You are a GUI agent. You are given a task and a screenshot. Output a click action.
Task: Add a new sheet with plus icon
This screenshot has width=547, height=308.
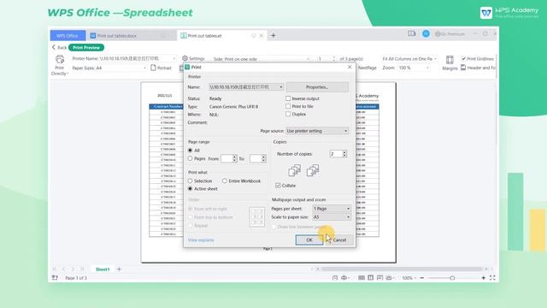tap(119, 269)
